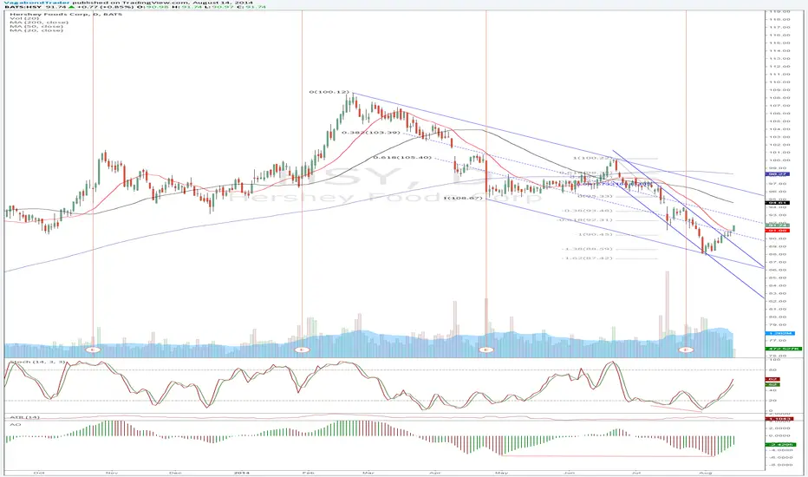Click the -1.38(88.59) Fibonacci extension label
The height and width of the screenshot is (477, 808).
point(587,249)
